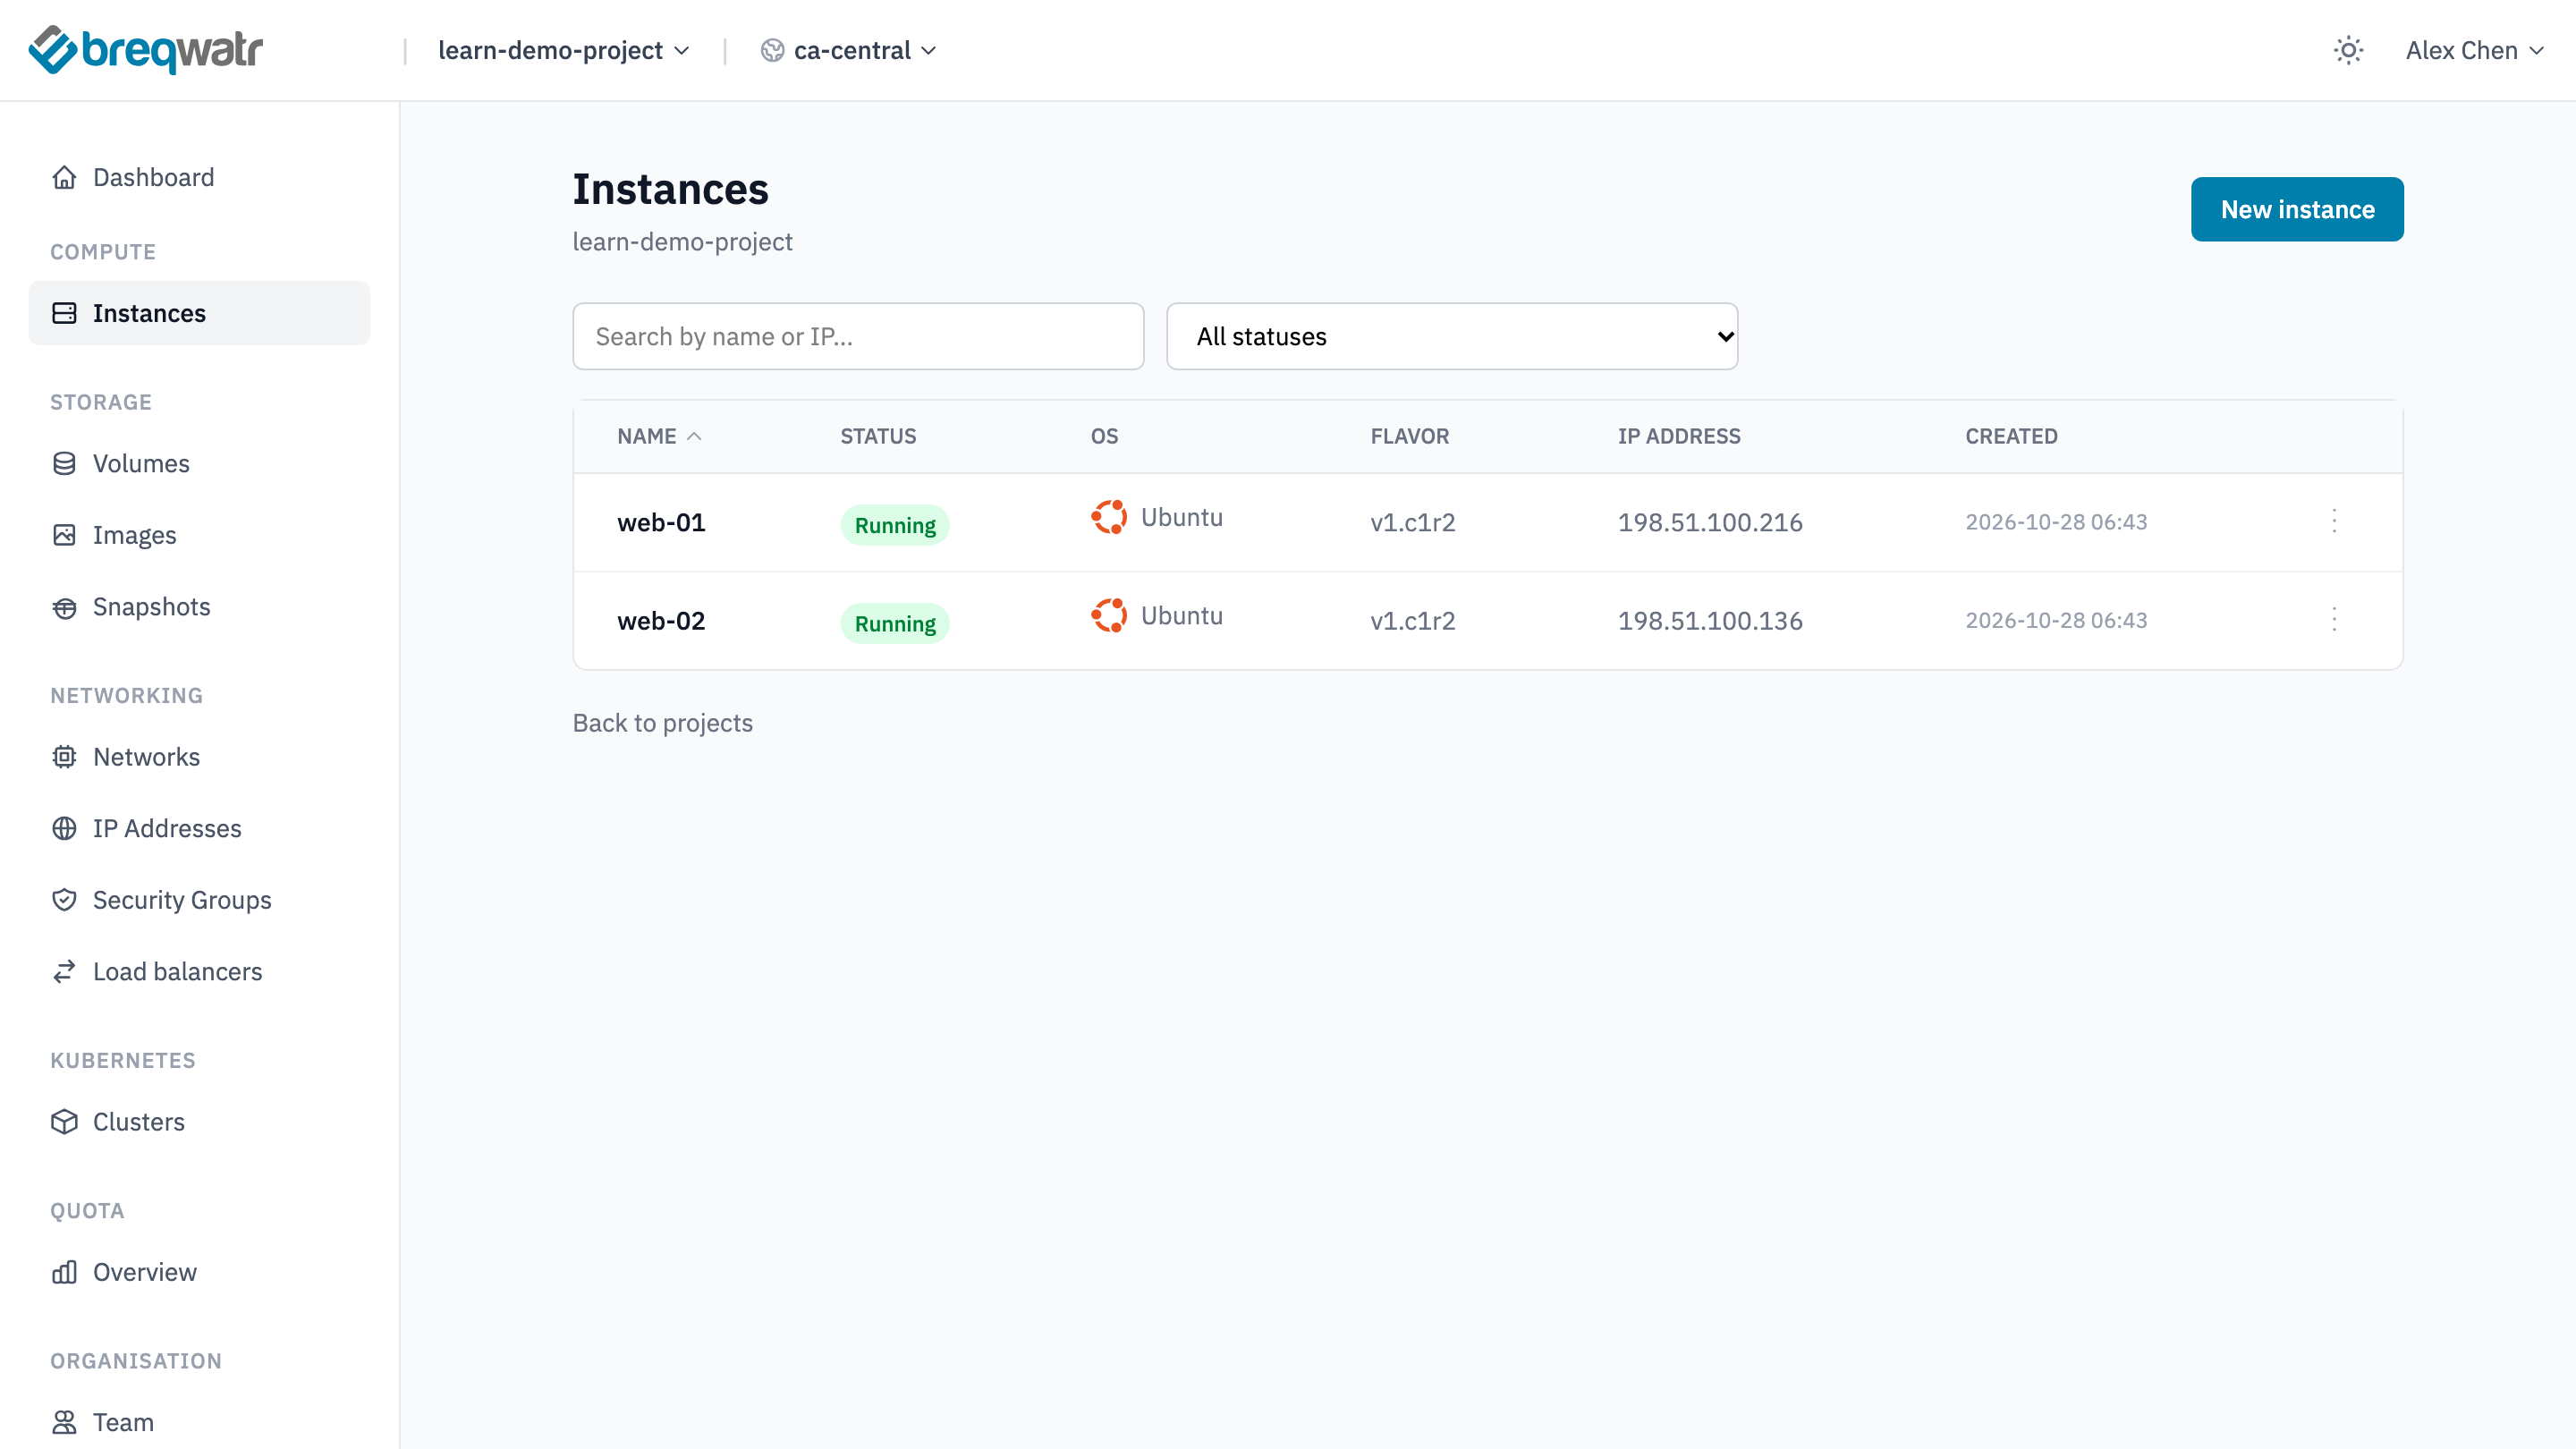Click the Load balancers arrows icon

pos(64,971)
